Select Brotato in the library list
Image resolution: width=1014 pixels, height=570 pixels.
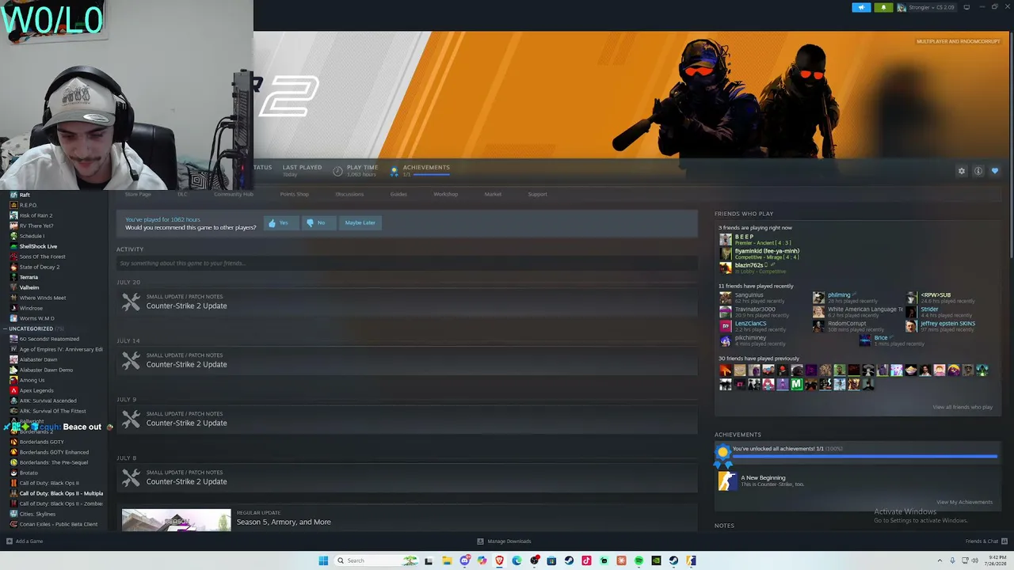point(29,473)
